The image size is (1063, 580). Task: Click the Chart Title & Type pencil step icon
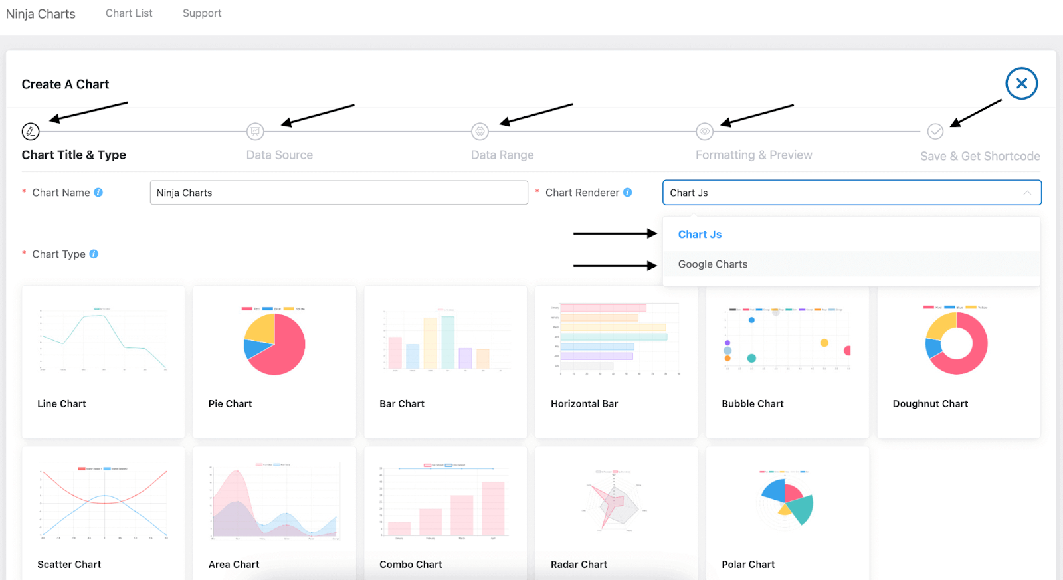[x=31, y=132]
